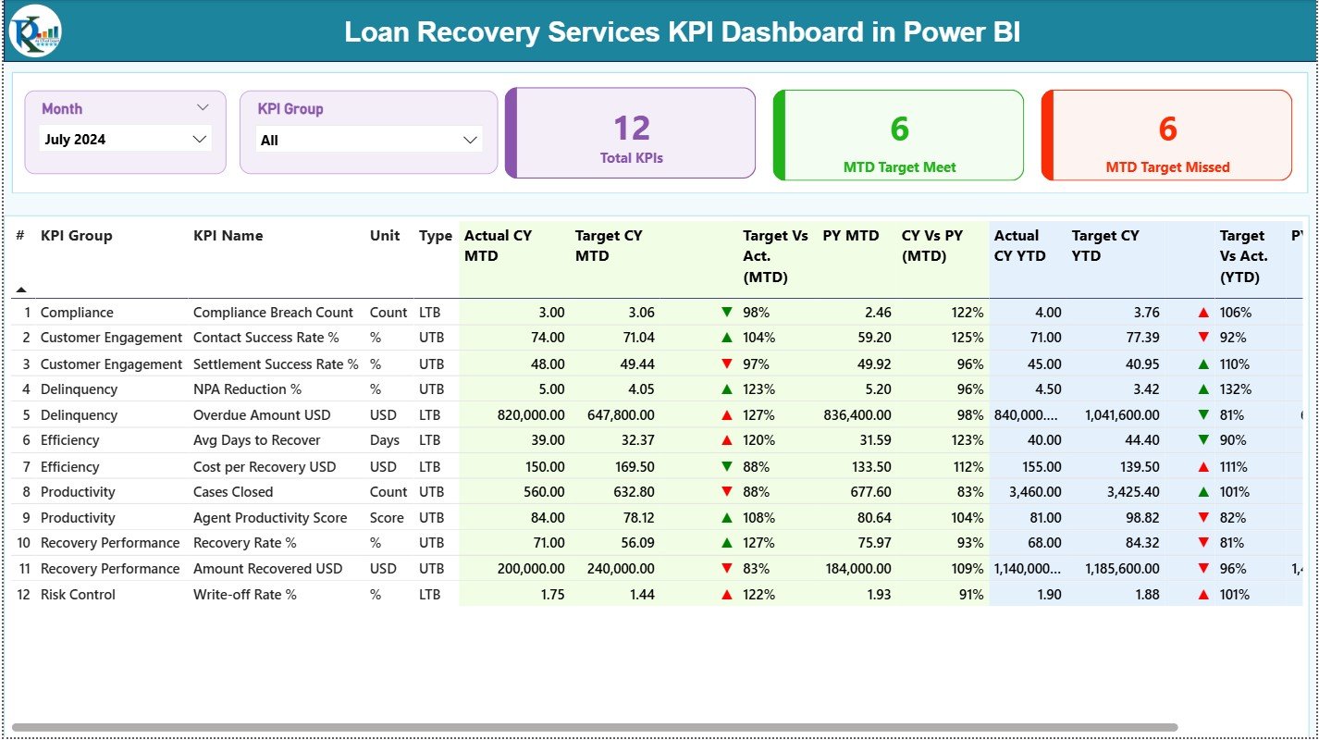Click the green up arrow in Agent Productivity Score row
The height and width of the screenshot is (740, 1319).
[729, 517]
